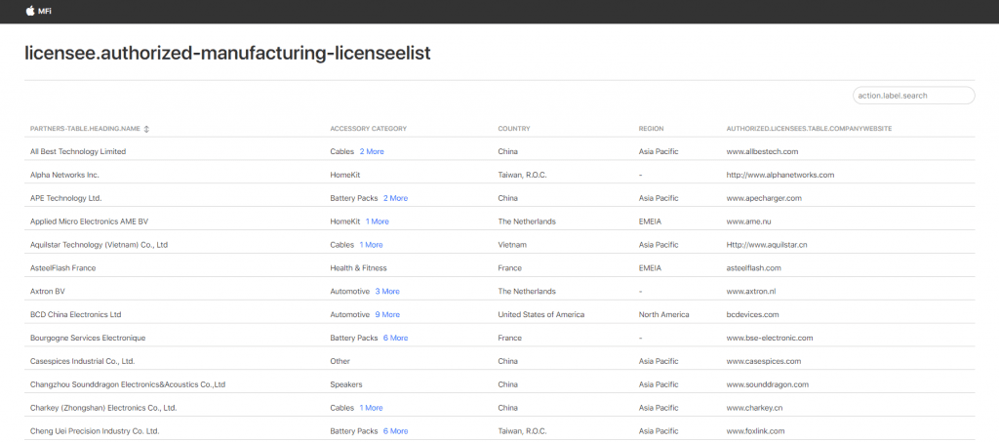
Task: Show '6 More' for Bourgogne Services Electronique
Action: point(395,338)
